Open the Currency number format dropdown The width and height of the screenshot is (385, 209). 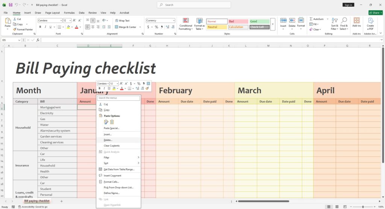pos(174,21)
